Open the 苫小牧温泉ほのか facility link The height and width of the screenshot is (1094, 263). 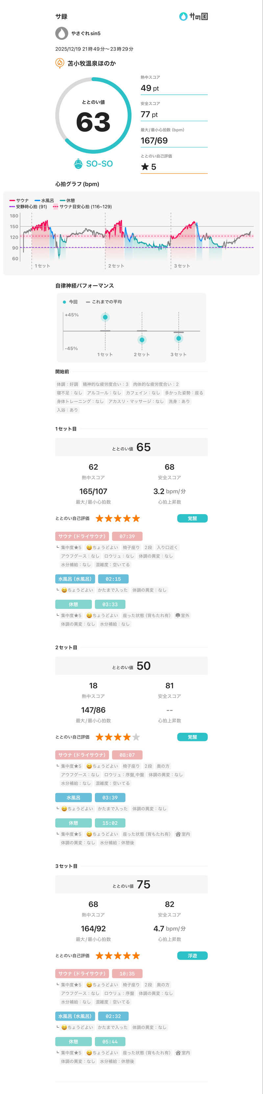[92, 63]
